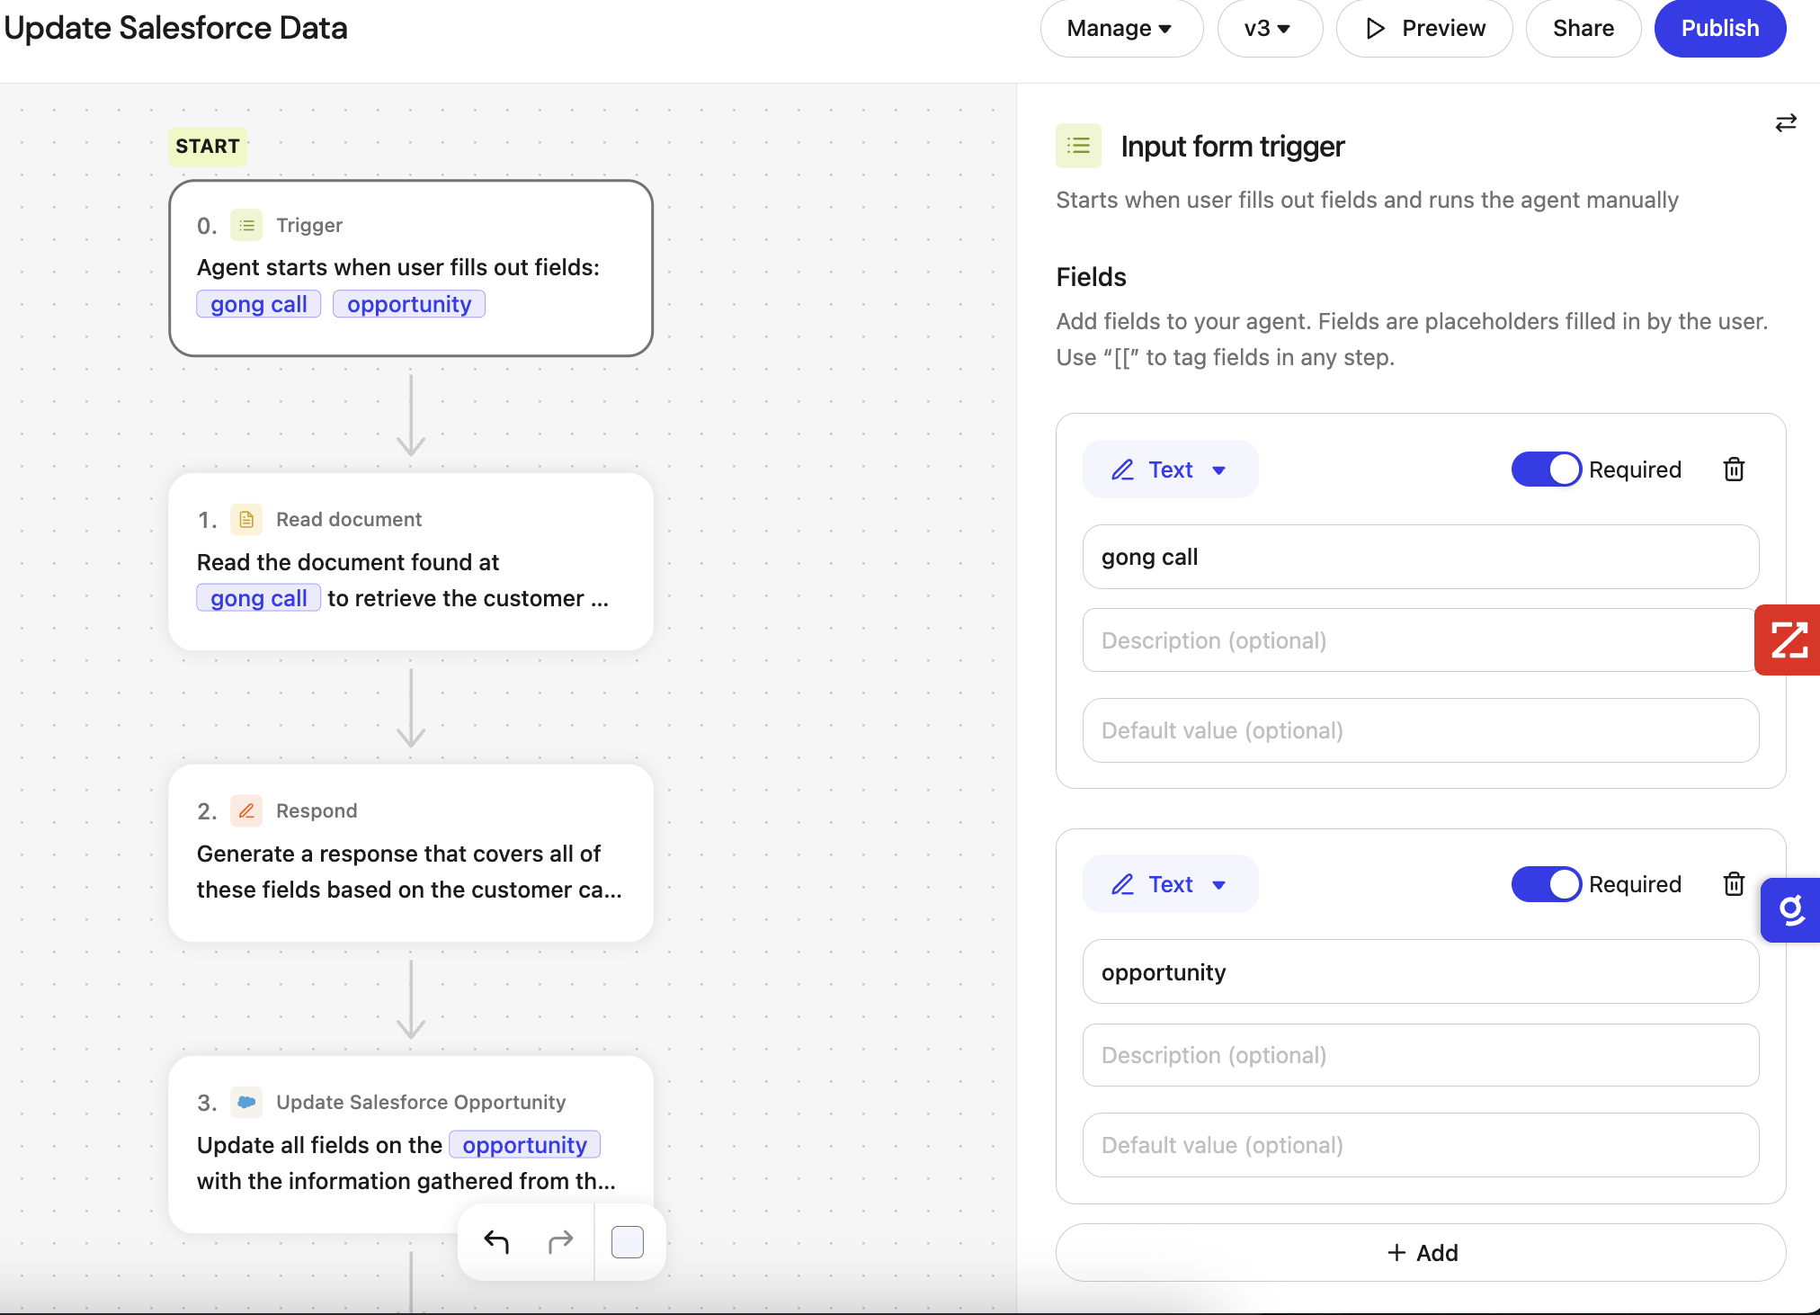Click the gong call tag in Trigger step
This screenshot has width=1820, height=1315.
[x=259, y=304]
